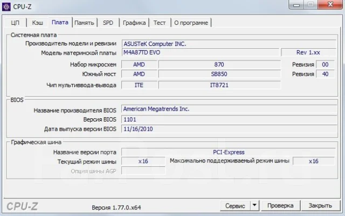The height and width of the screenshot is (216, 345).
Task: Click the maximum supported bus mode x16
Action: tap(314, 161)
